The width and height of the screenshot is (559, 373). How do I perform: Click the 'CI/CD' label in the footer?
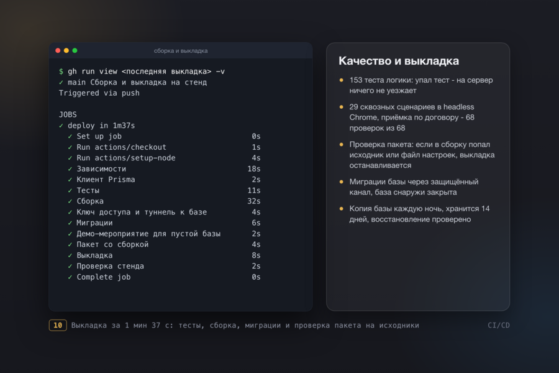tap(498, 325)
